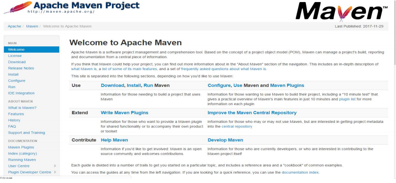Open What is Maven? sidebar link
396x183 pixels.
[x=22, y=108]
